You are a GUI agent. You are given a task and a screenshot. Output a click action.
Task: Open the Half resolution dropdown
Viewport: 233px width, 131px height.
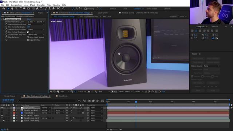[x=104, y=92]
